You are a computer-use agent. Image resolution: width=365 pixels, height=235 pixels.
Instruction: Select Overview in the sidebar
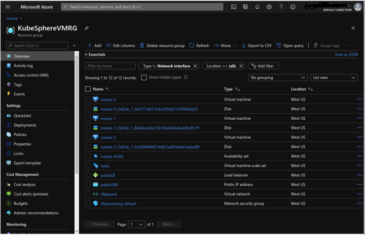coord(37,56)
